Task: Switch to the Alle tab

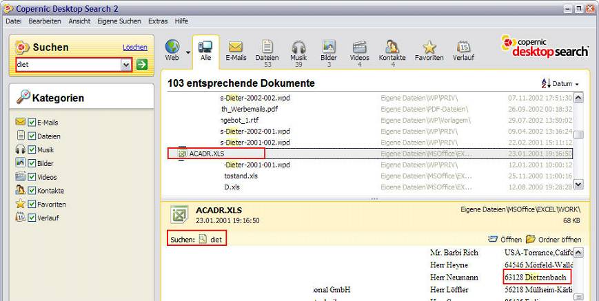Action: point(205,51)
